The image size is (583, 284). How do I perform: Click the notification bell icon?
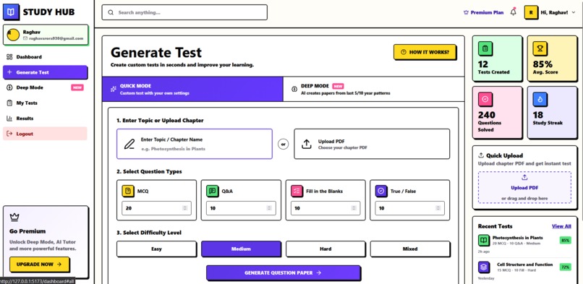click(514, 12)
